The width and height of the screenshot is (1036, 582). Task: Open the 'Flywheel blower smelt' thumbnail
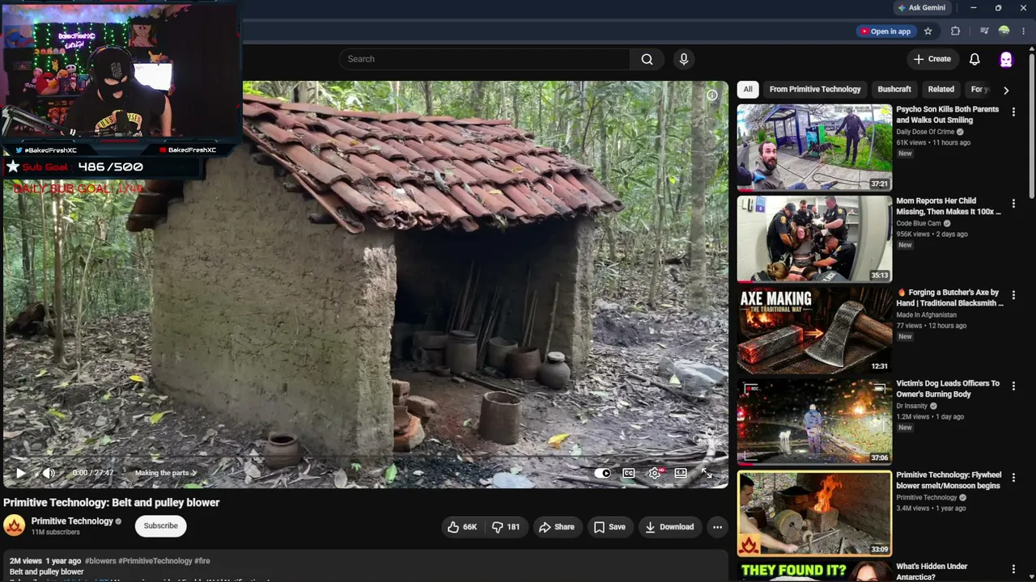814,513
